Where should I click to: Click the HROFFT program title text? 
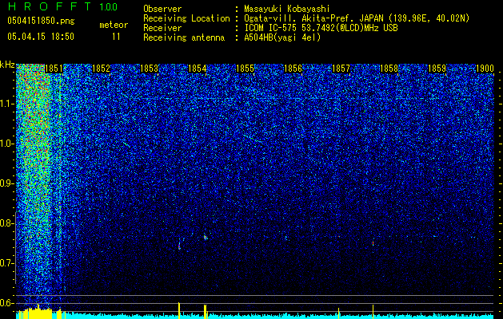click(x=50, y=6)
